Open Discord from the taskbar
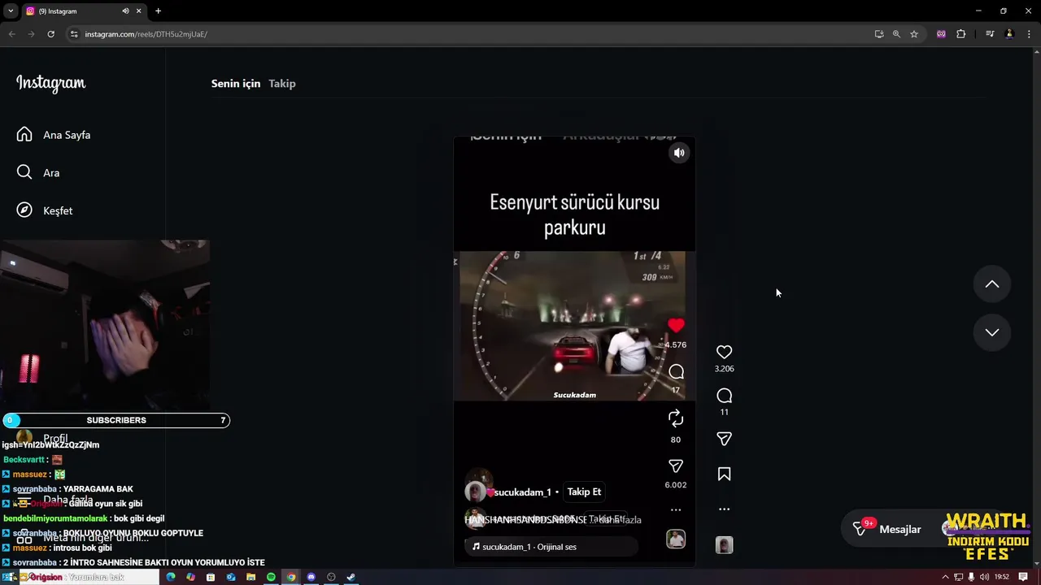The width and height of the screenshot is (1041, 585). [311, 577]
